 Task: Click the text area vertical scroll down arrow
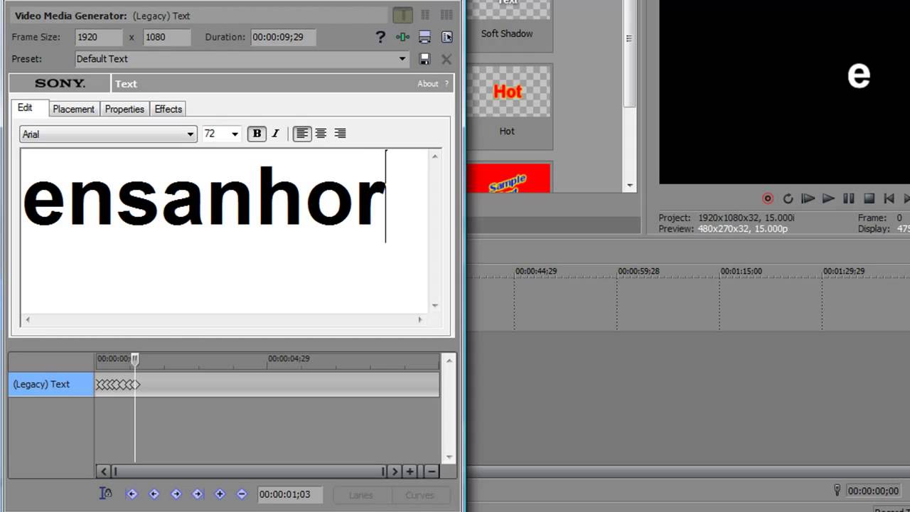coord(435,306)
